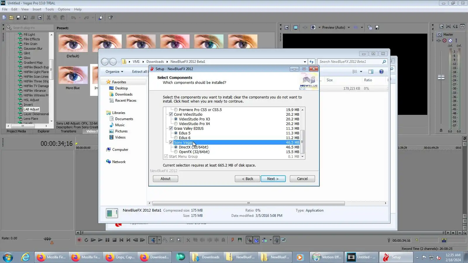This screenshot has height=263, width=468.
Task: Select the Normal Edit tool
Action: pos(153,240)
